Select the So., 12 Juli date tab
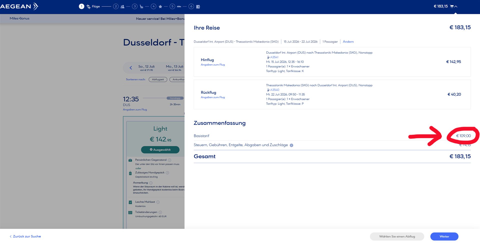480x243 pixels. [146, 68]
